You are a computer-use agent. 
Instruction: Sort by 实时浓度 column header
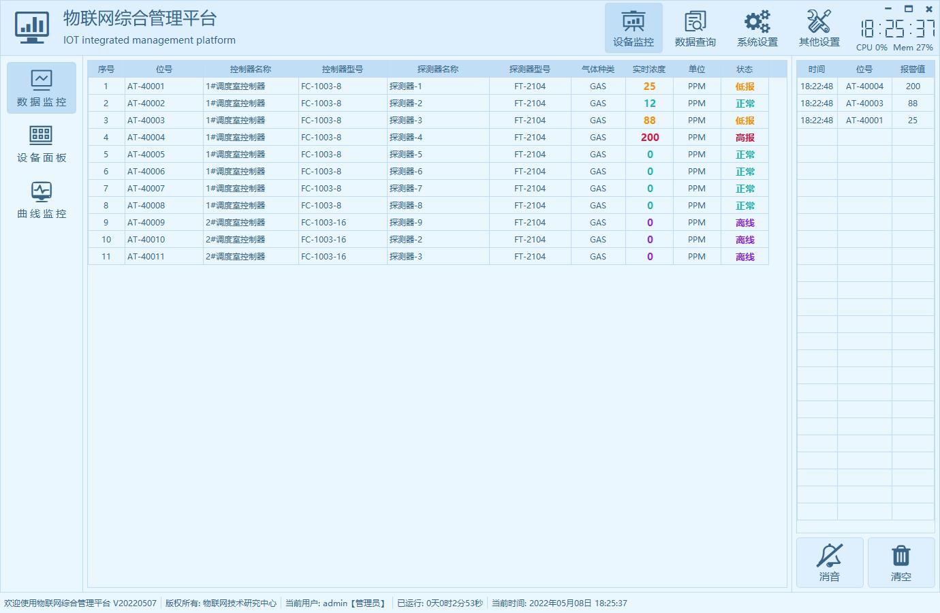click(x=648, y=69)
